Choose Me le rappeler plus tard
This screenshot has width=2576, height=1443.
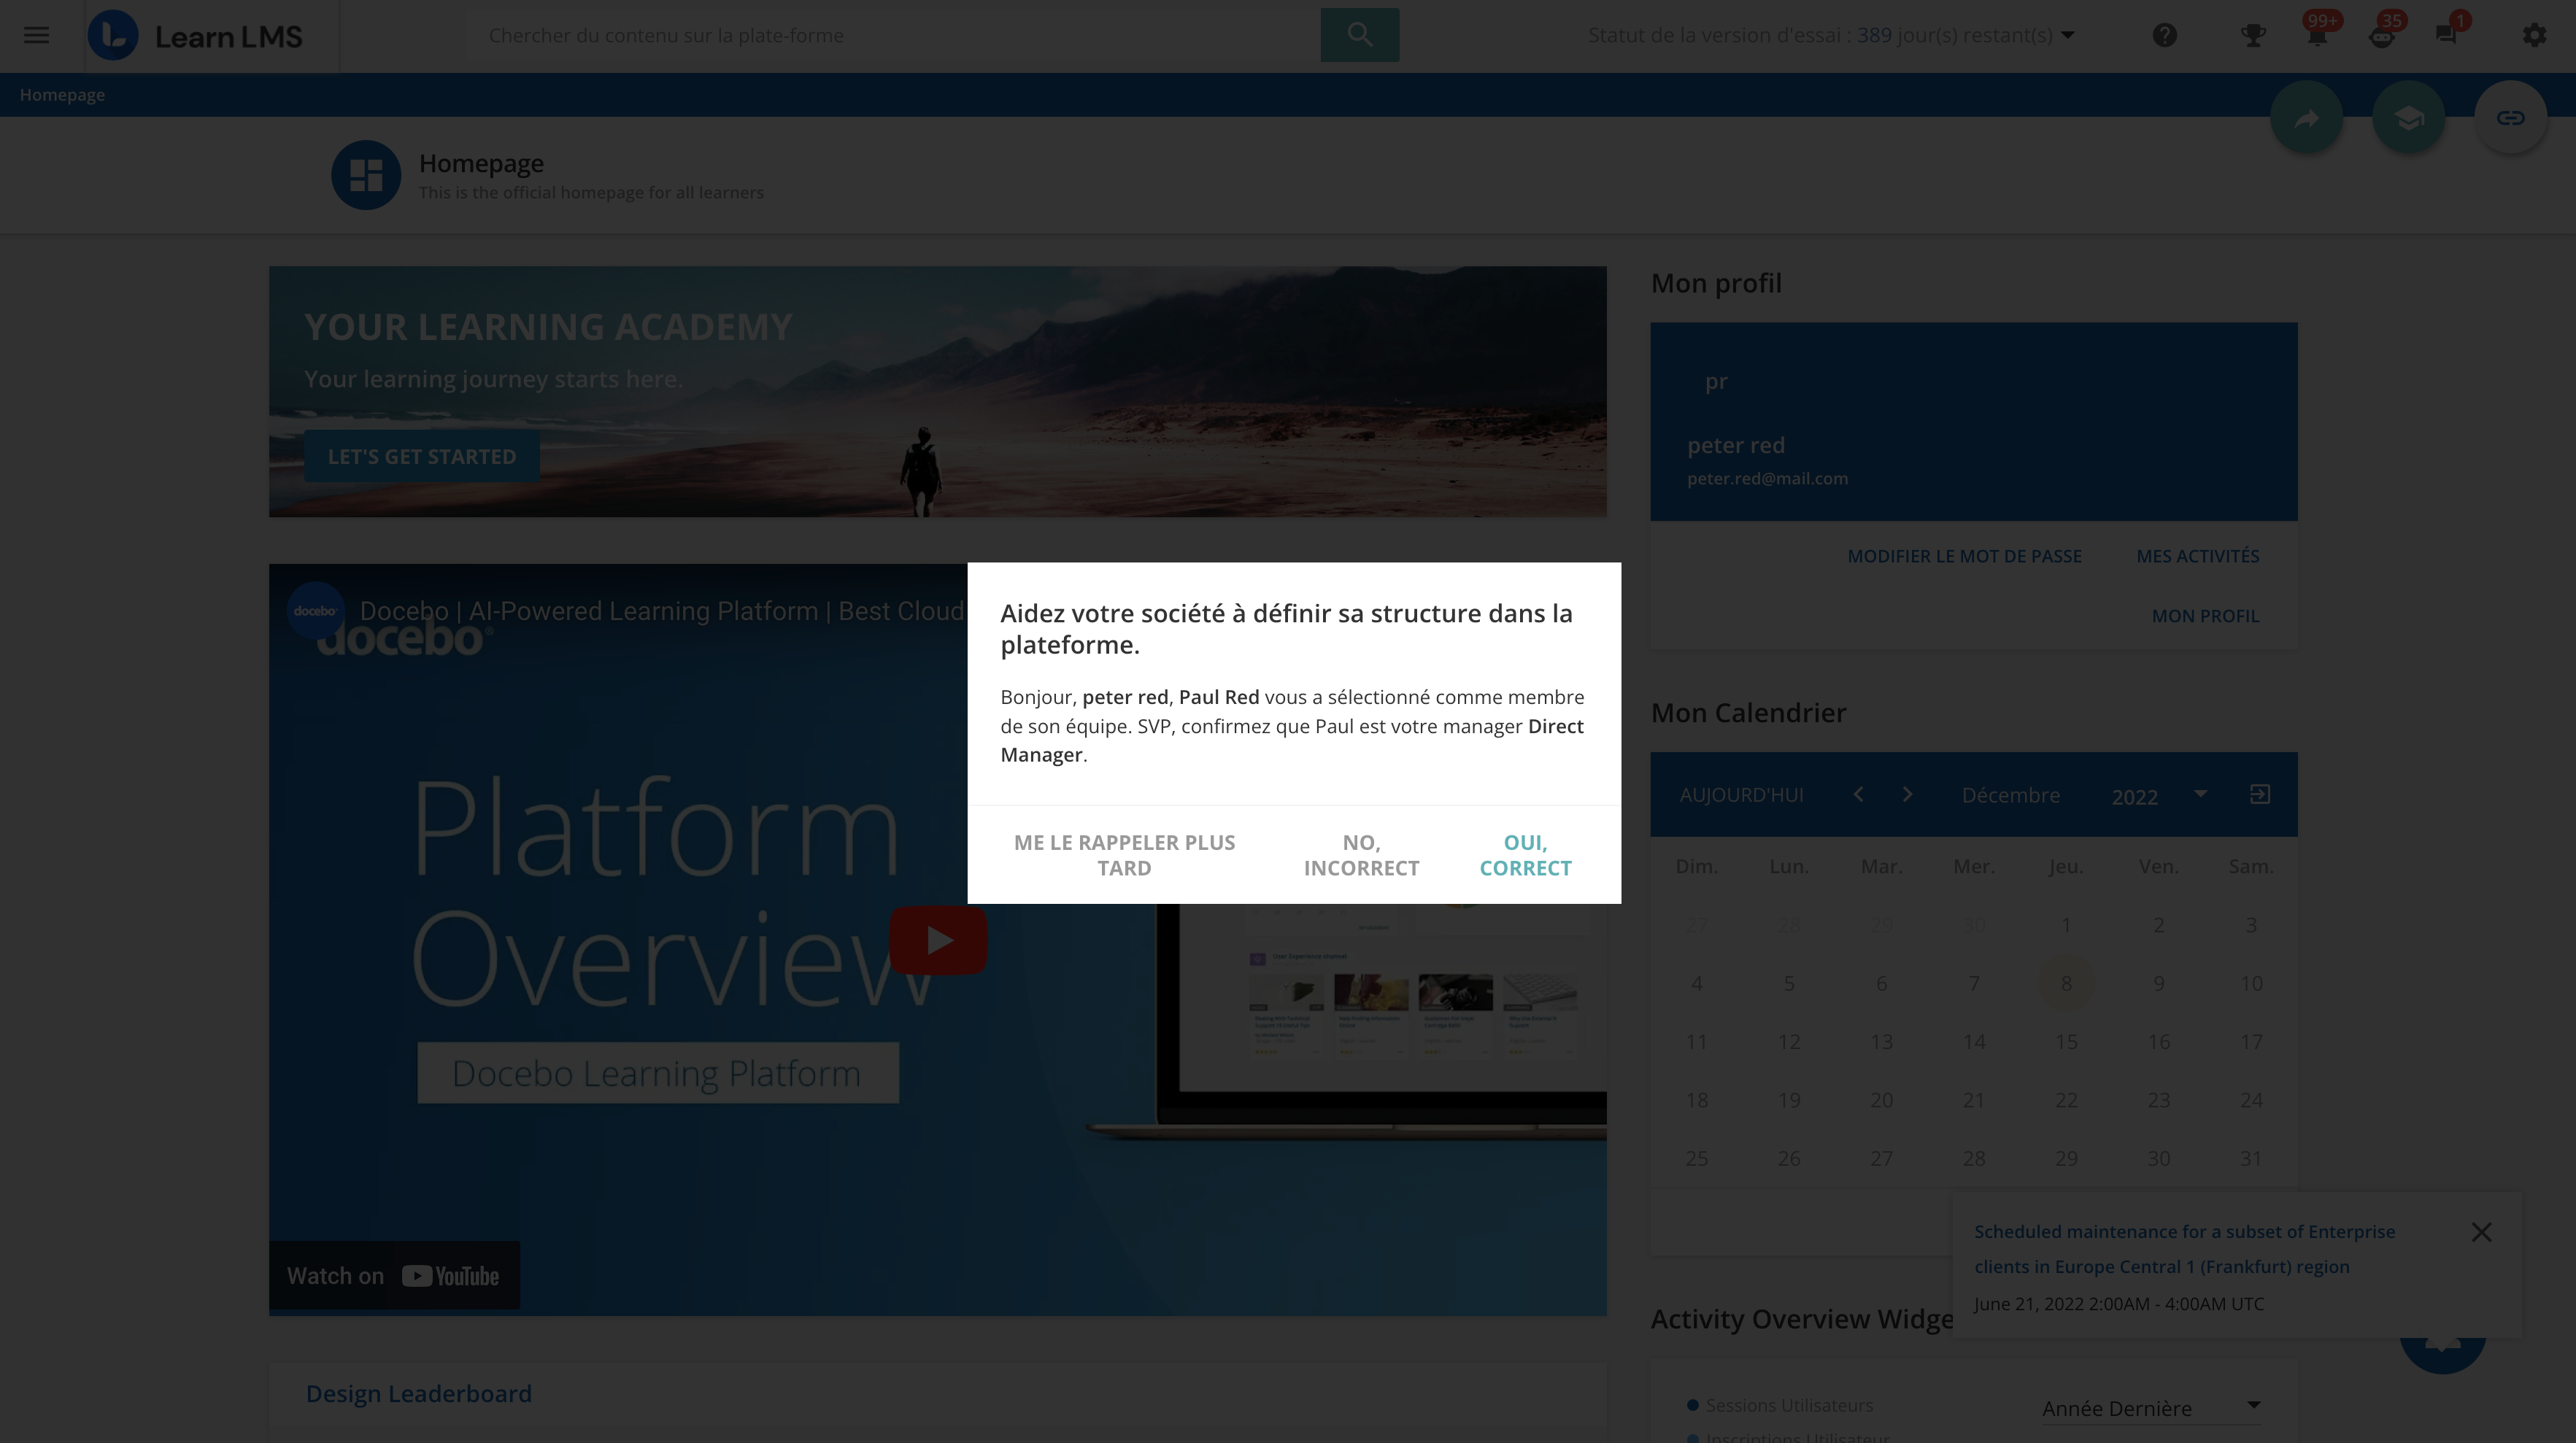[x=1124, y=855]
